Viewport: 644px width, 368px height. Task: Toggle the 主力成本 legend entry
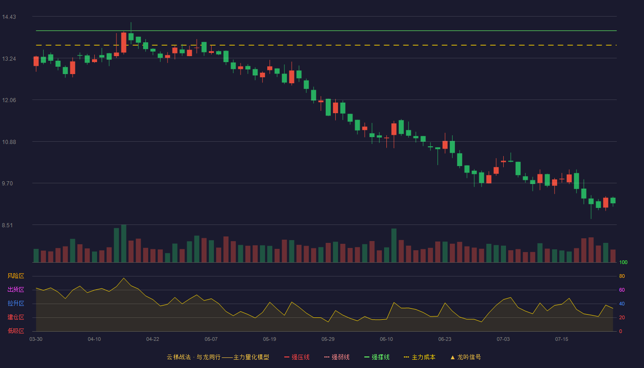pos(420,357)
